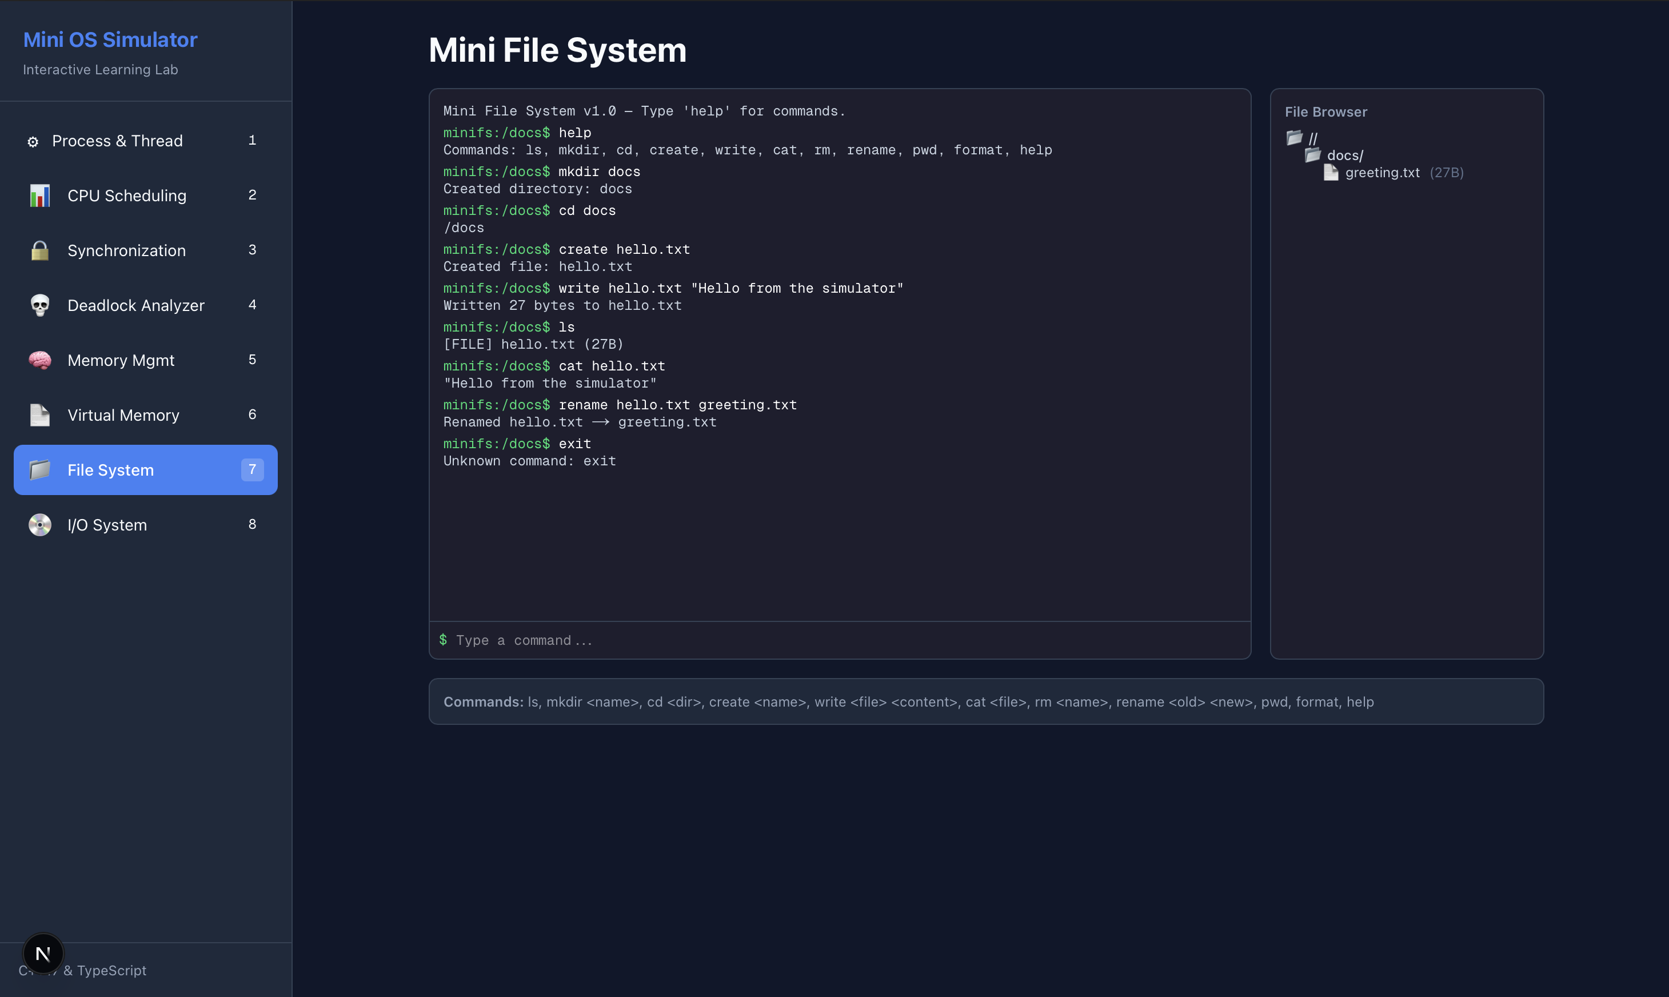Click the folder icon on File System entry
1669x997 pixels.
pyautogui.click(x=39, y=469)
